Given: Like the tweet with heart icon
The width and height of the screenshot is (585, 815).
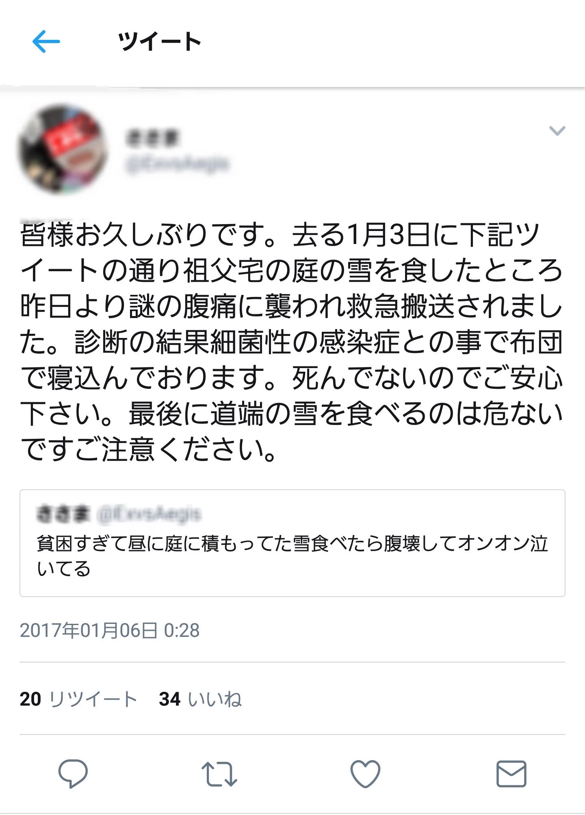Looking at the screenshot, I should pyautogui.click(x=365, y=774).
